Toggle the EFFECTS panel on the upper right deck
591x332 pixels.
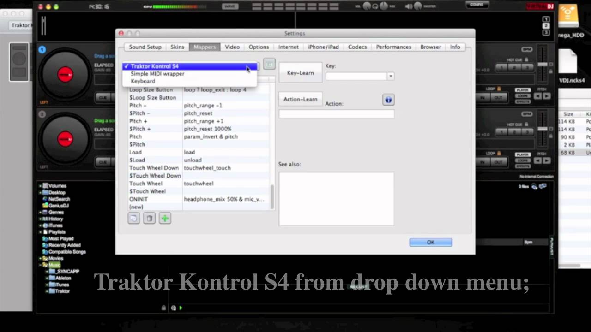click(523, 101)
